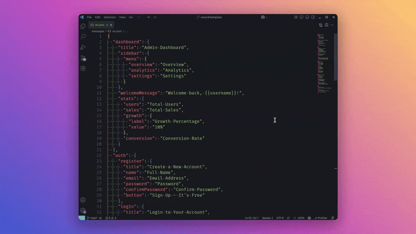Click the "dashboard" key on line 2
The width and height of the screenshot is (416, 234).
(x=127, y=42)
